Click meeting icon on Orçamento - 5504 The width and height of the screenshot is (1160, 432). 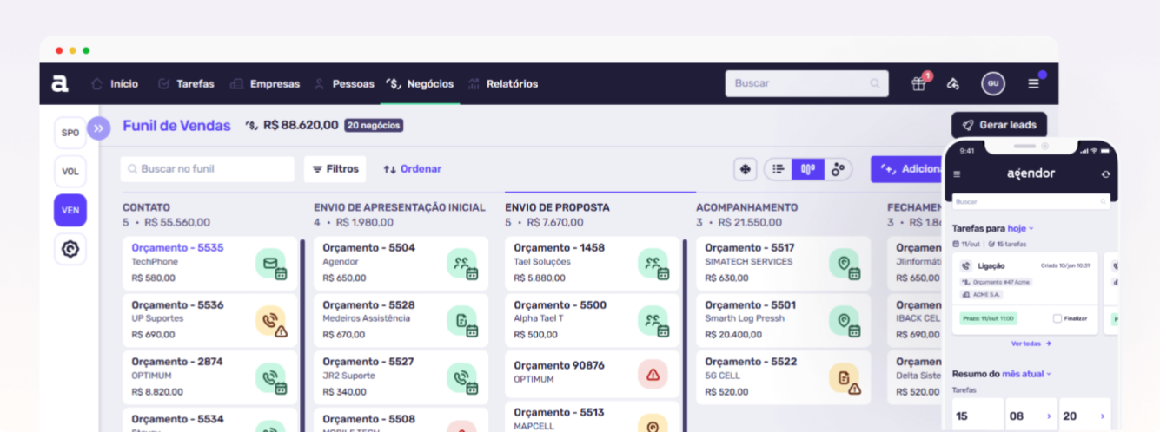[x=462, y=263]
